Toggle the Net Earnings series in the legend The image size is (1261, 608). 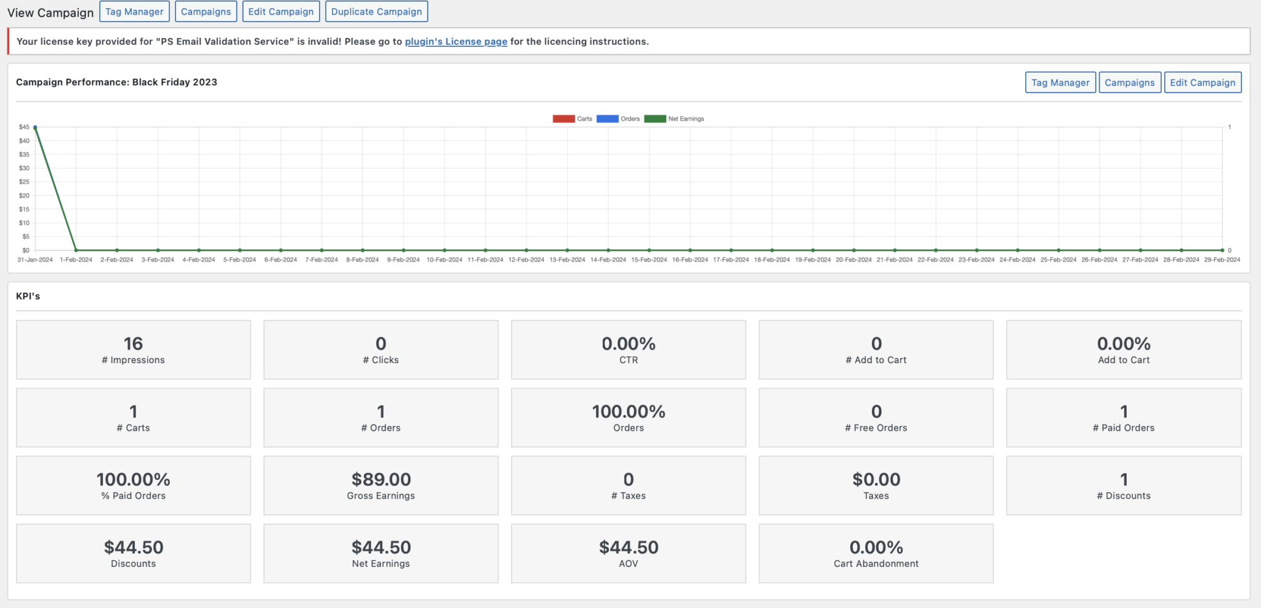point(686,118)
